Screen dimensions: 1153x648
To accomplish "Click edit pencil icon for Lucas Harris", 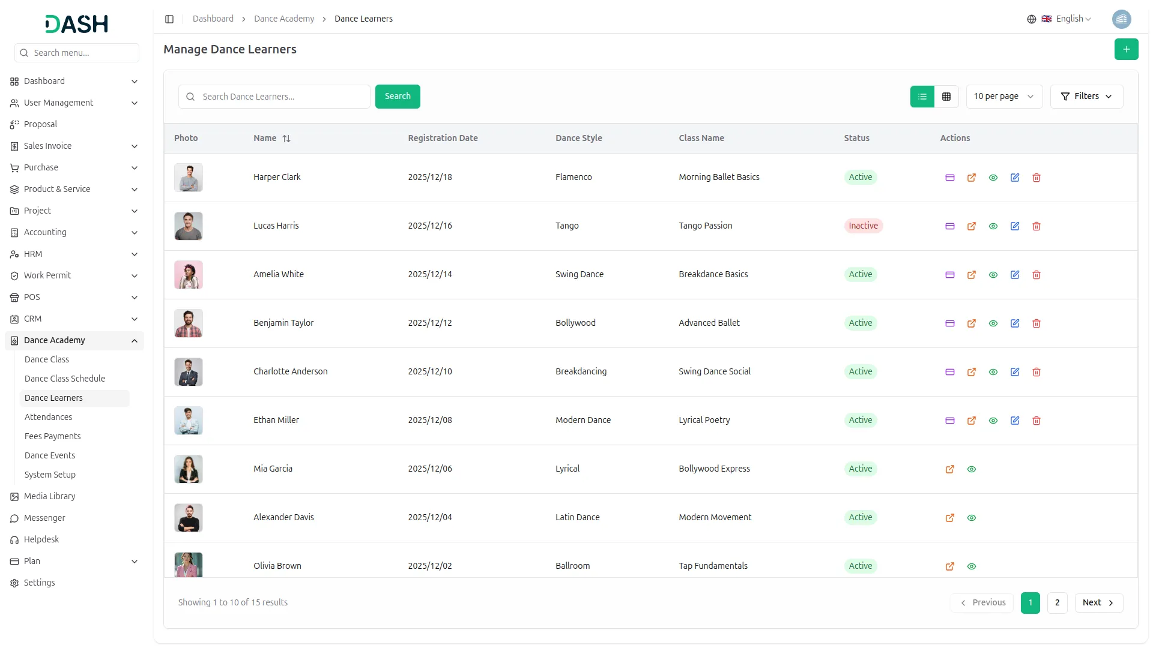I will [1014, 226].
